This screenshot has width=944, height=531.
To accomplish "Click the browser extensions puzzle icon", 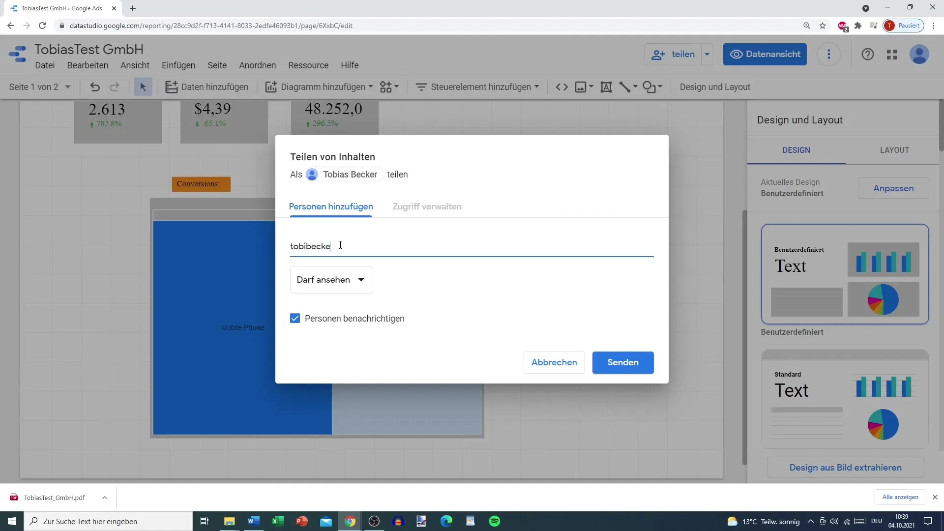I will point(858,26).
